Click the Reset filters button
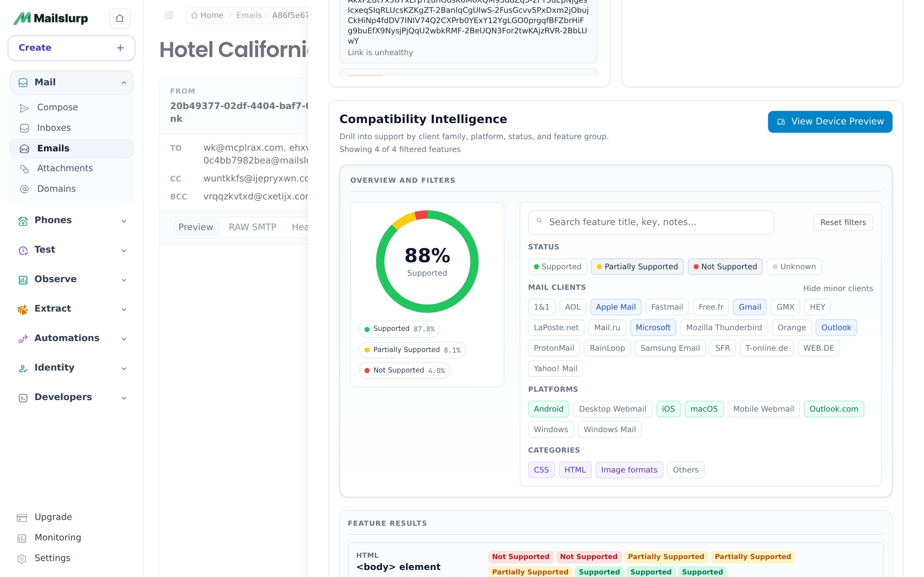Screen dimensions: 924x577 [842, 222]
